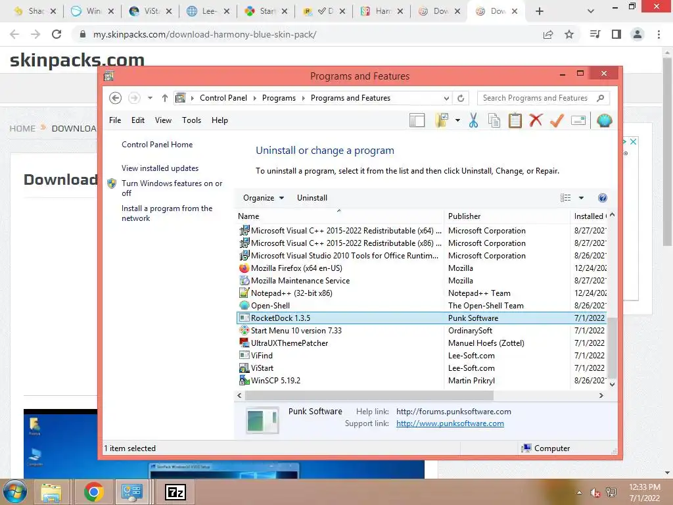This screenshot has height=505, width=673.
Task: Bookmark this page with star icon
Action: 569,34
